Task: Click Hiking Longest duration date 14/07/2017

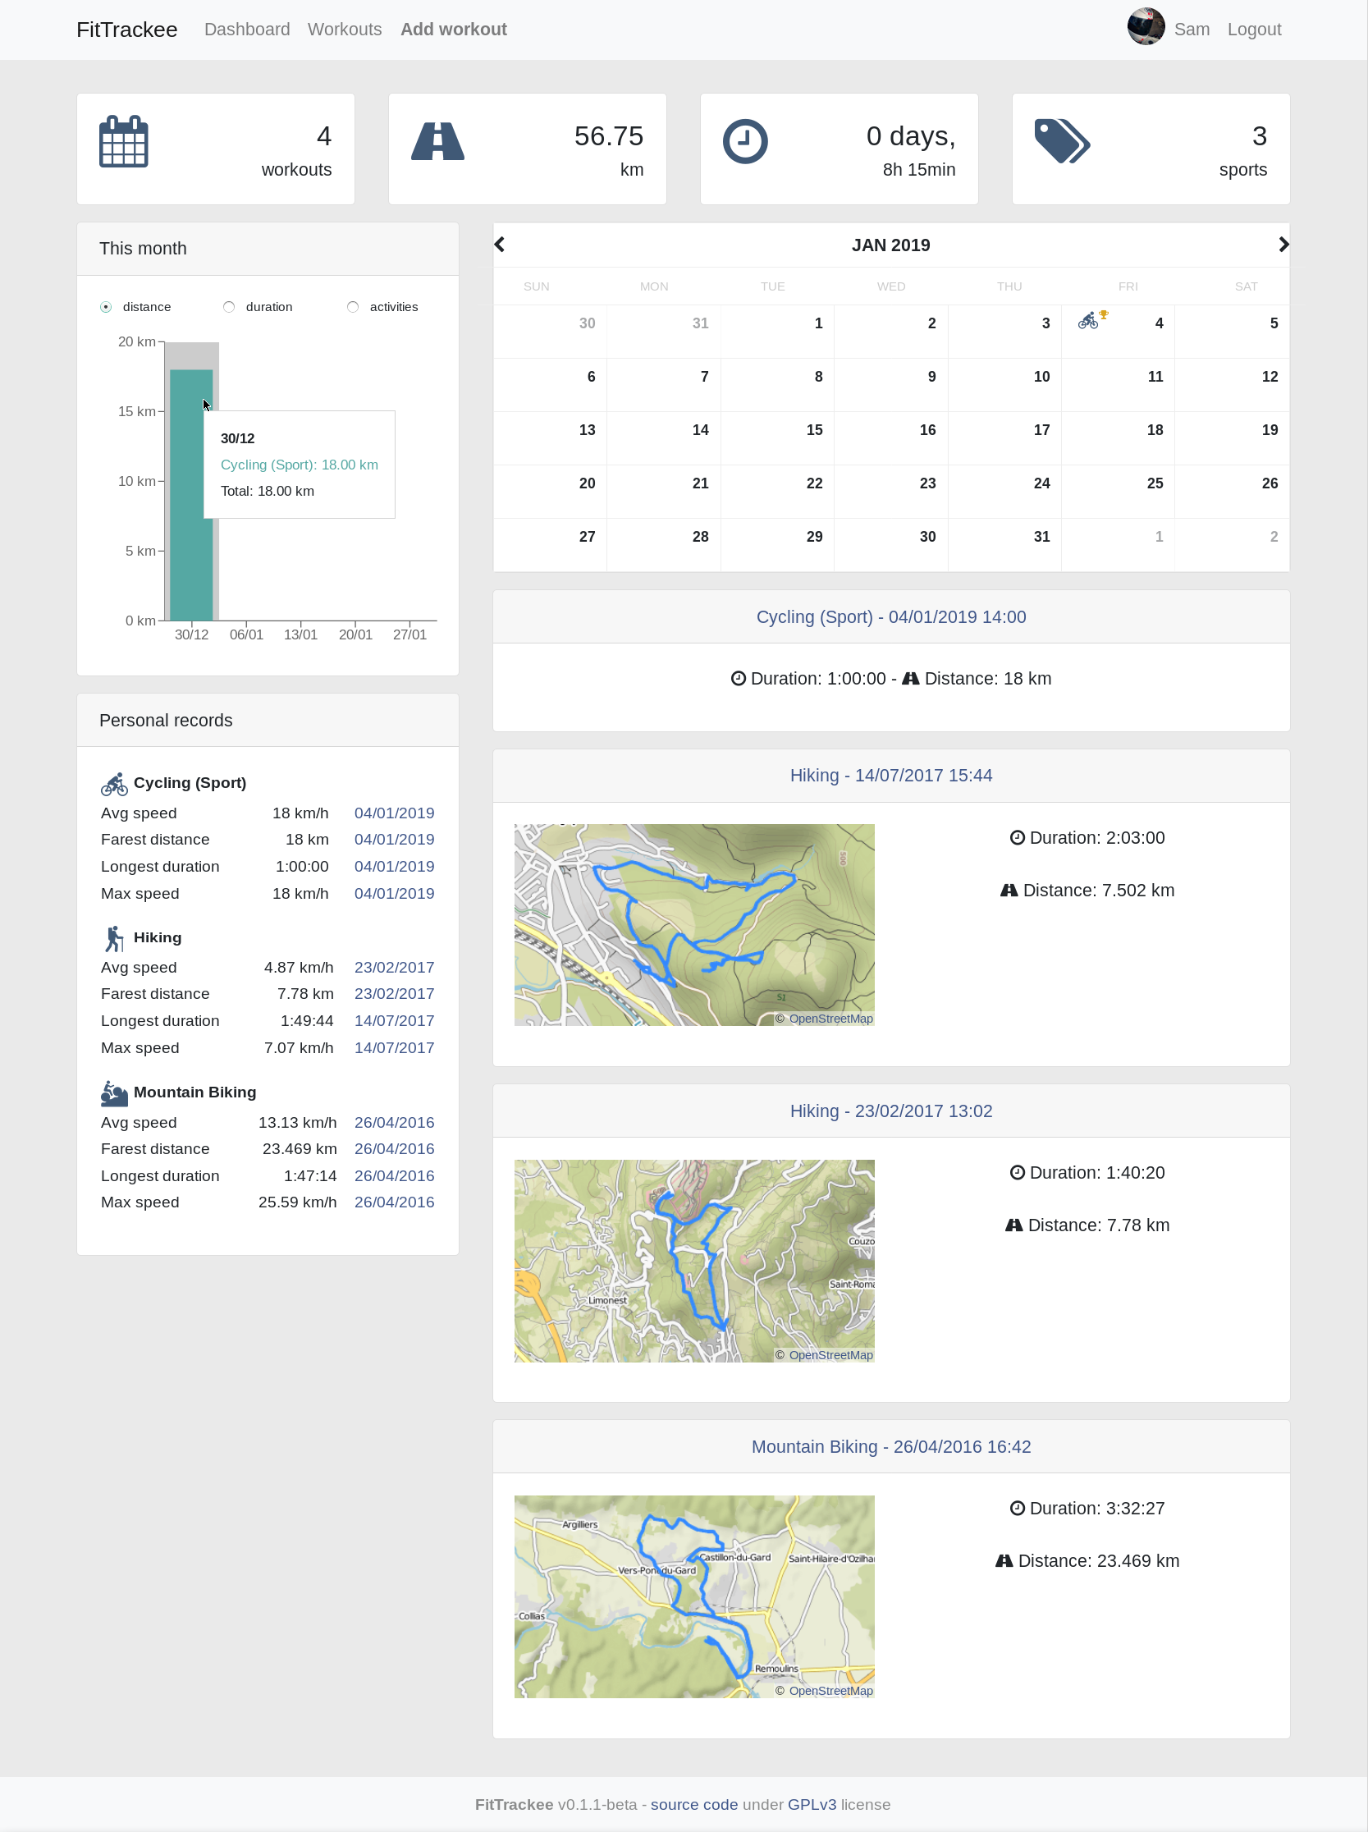Action: click(x=394, y=1021)
